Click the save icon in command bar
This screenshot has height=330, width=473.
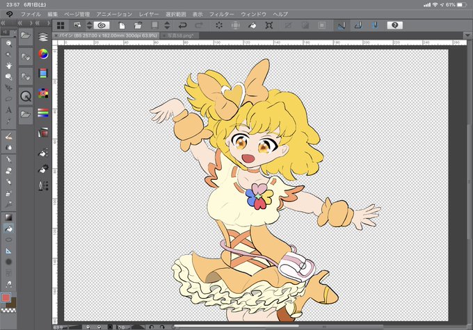click(x=154, y=26)
